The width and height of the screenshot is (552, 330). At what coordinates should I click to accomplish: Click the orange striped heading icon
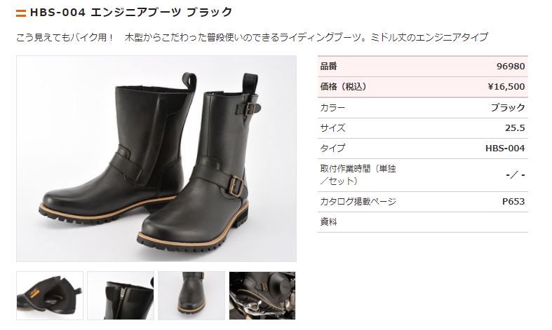(x=21, y=13)
